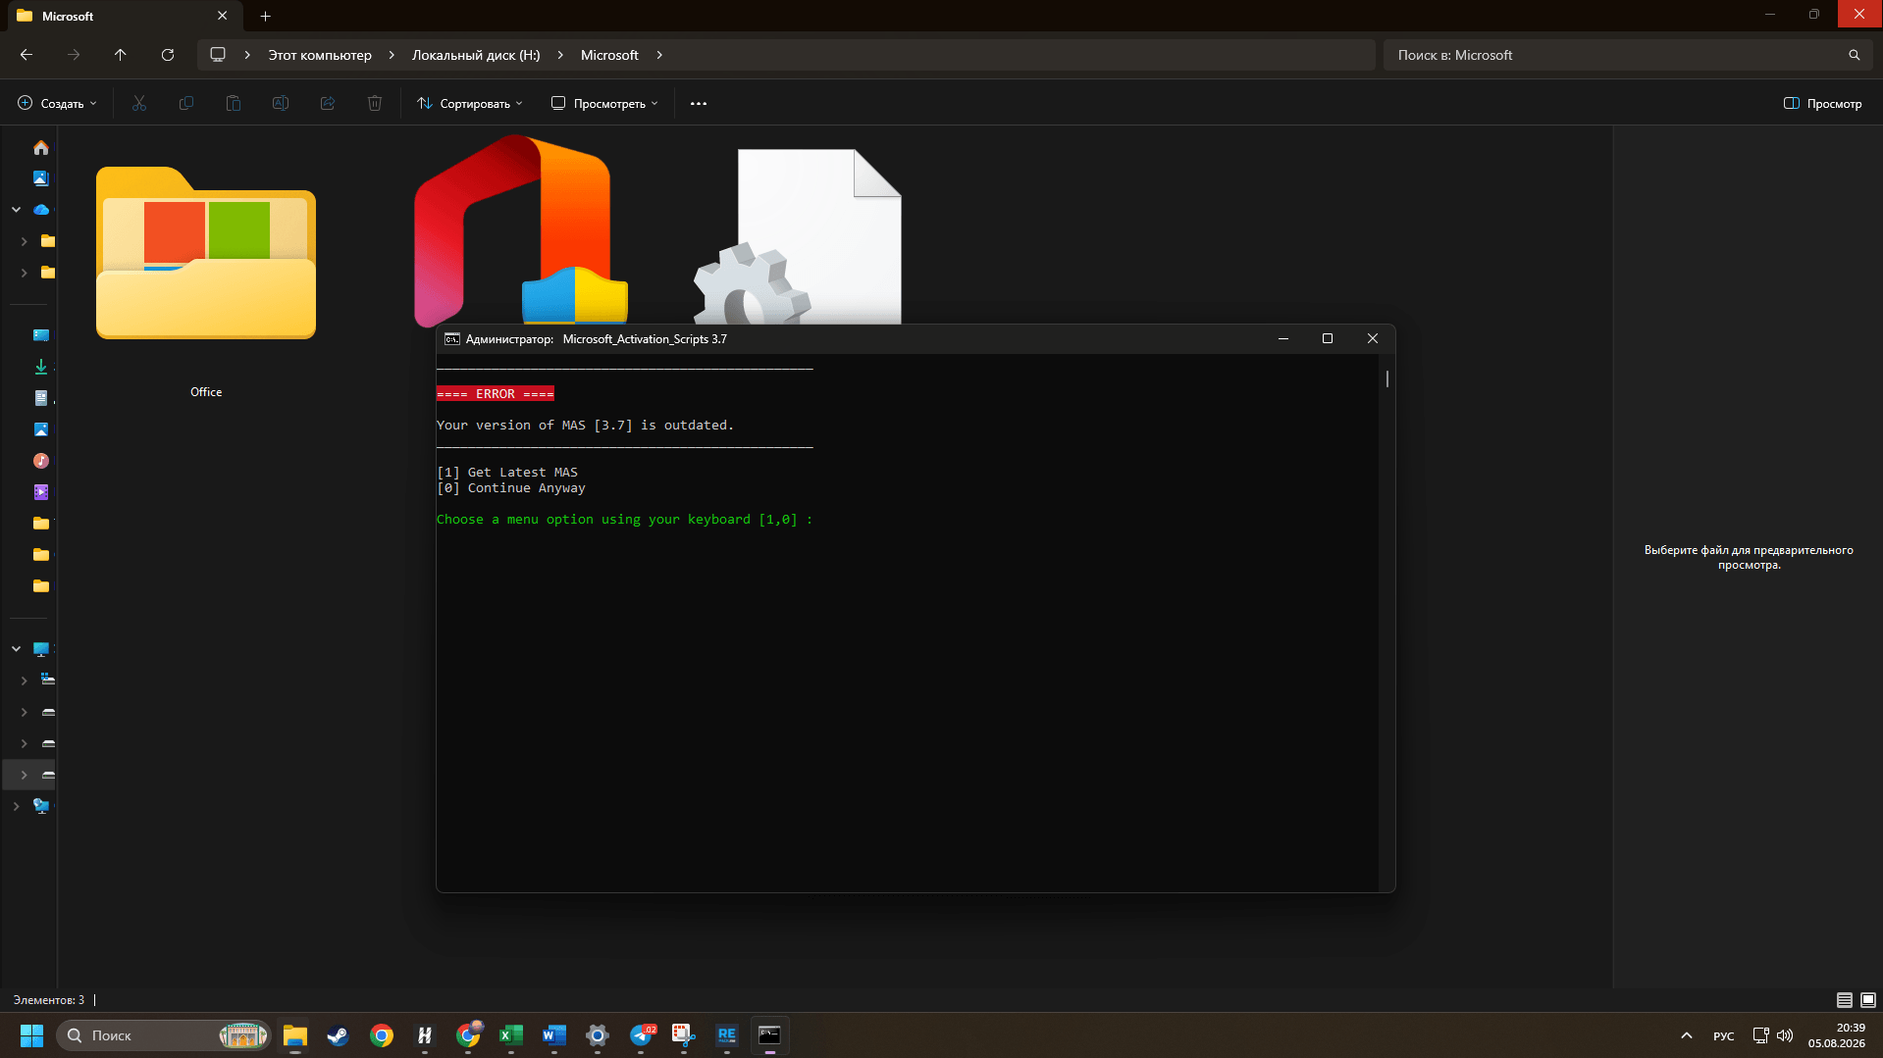This screenshot has height=1058, width=1883.
Task: Switch to details list view in status bar
Action: tap(1845, 1000)
